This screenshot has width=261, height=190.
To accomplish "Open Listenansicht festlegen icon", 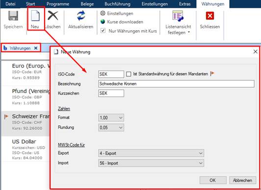I will click(178, 16).
